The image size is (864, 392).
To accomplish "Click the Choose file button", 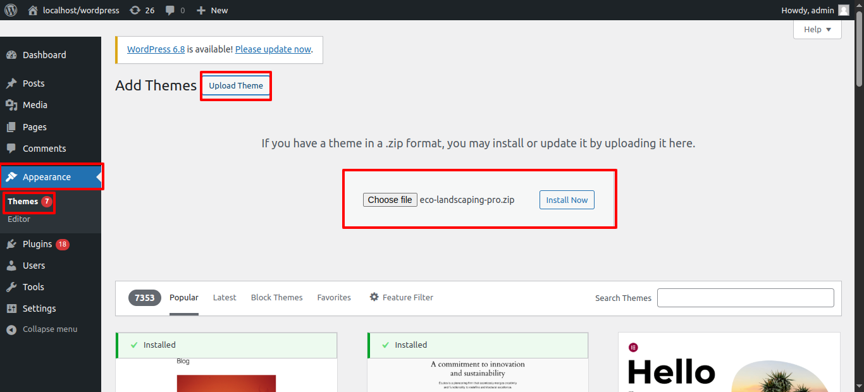I will [x=390, y=200].
